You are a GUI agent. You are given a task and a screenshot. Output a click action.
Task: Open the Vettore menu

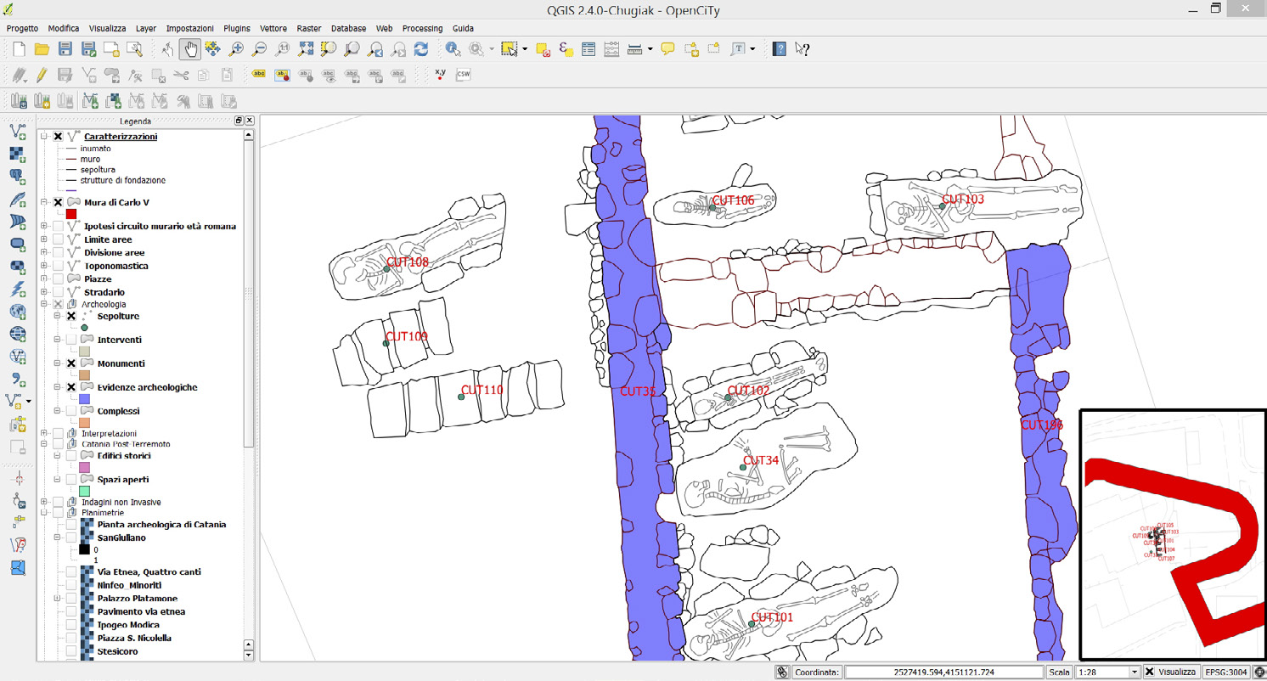click(273, 28)
